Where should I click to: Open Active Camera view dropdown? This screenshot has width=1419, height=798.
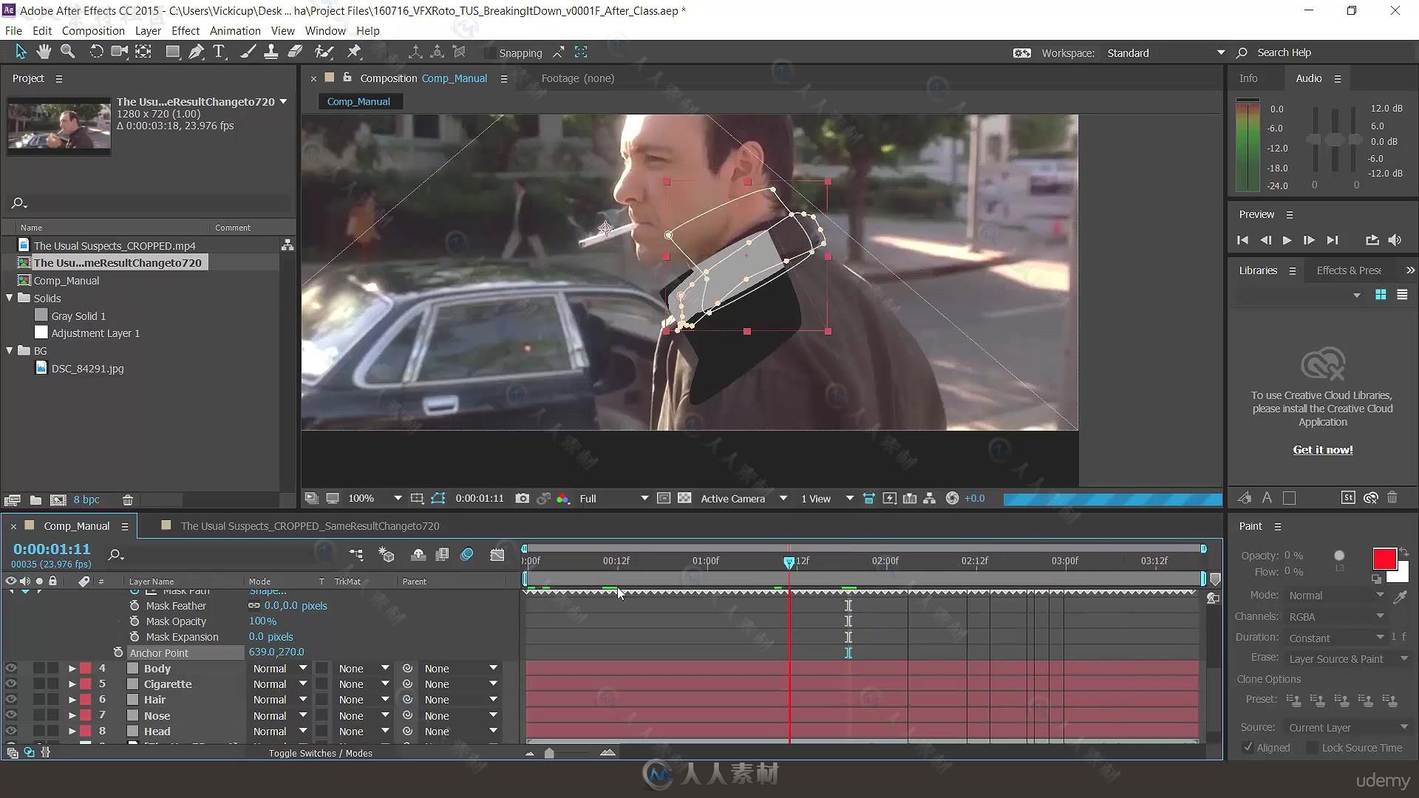click(x=743, y=499)
